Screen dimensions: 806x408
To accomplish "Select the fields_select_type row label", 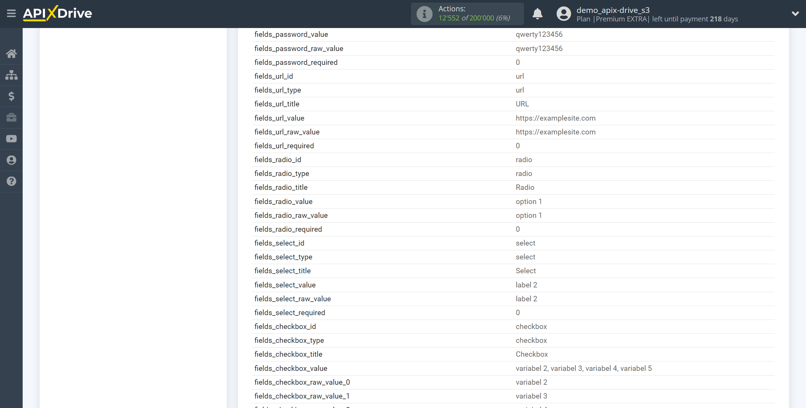I will (283, 257).
